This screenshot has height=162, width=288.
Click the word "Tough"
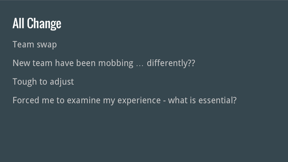(x=25, y=82)
